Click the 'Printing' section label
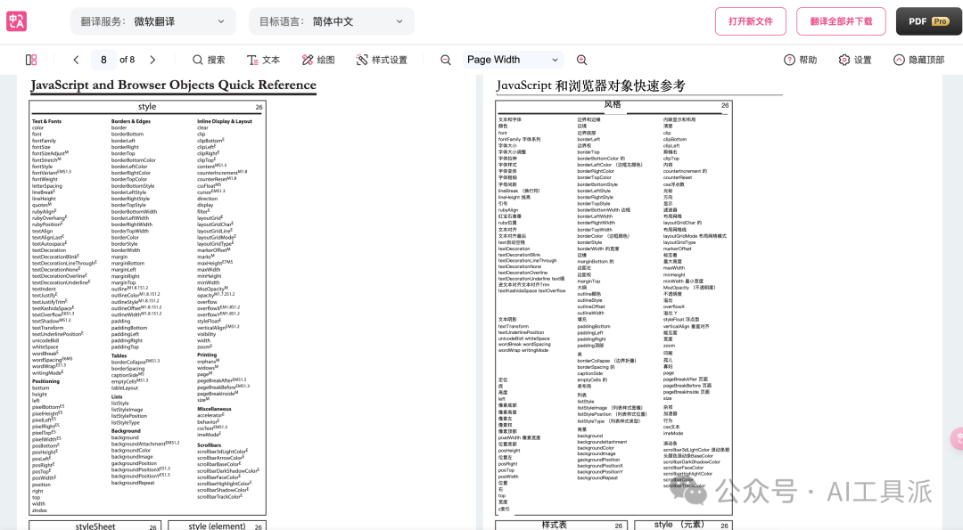This screenshot has height=530, width=963. coord(207,355)
